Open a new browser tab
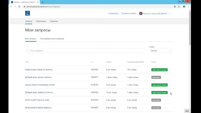201x113 pixels. point(43,2)
